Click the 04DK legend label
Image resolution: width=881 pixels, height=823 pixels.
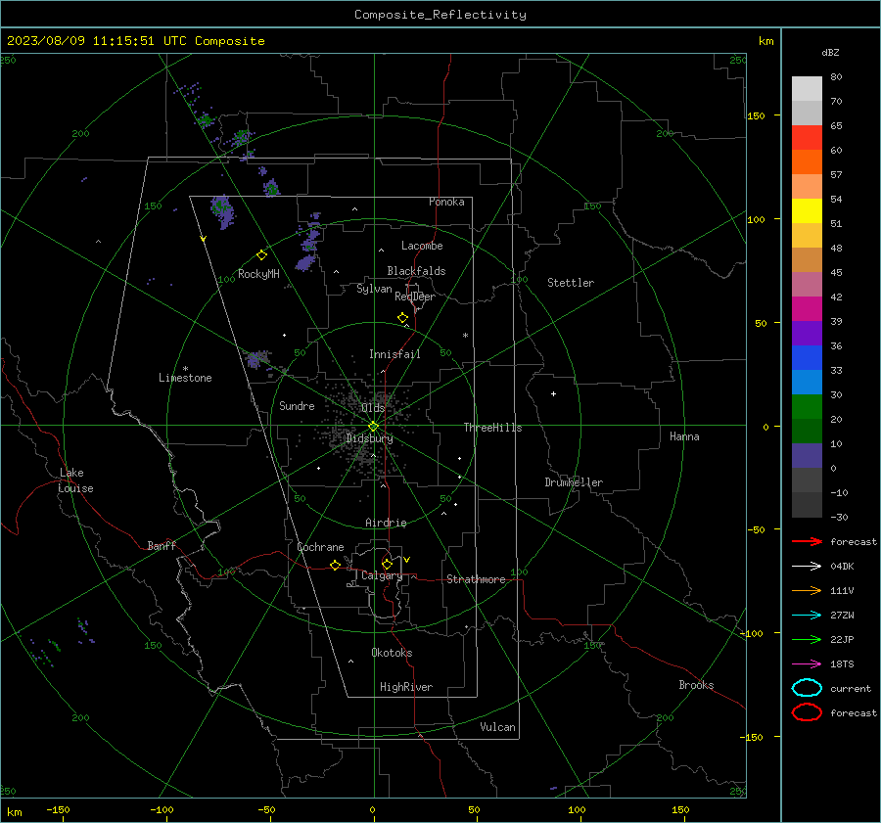(842, 567)
